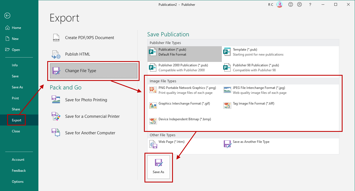Click the frown face feedback icon
Screen dimensions: 355x191
pyautogui.click(x=299, y=4)
